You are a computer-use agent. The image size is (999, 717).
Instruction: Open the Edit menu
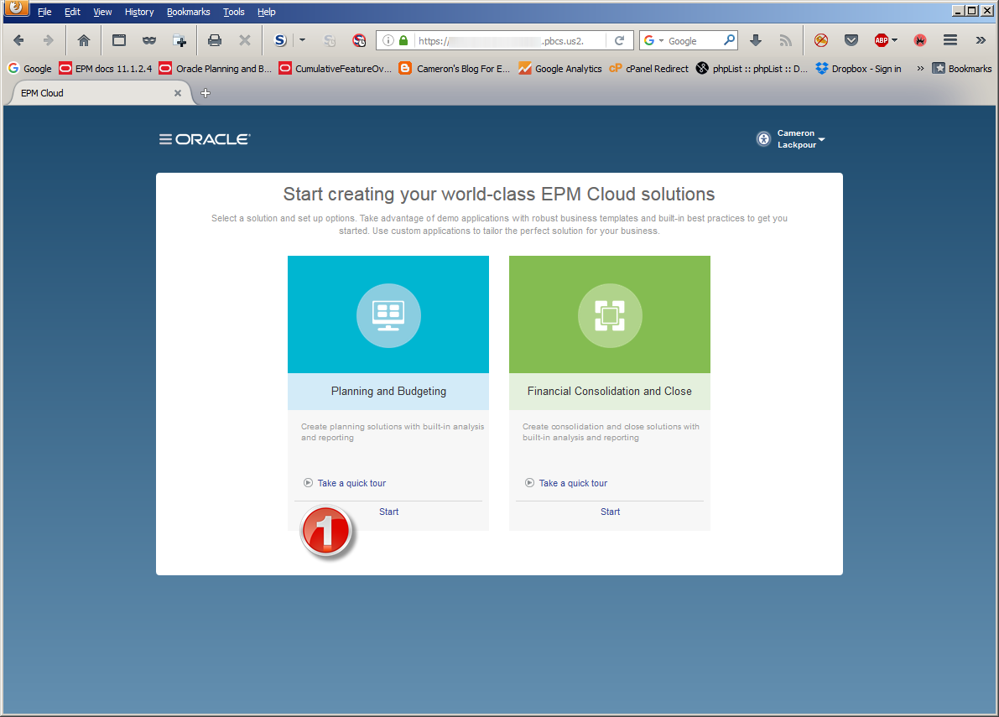(x=72, y=12)
